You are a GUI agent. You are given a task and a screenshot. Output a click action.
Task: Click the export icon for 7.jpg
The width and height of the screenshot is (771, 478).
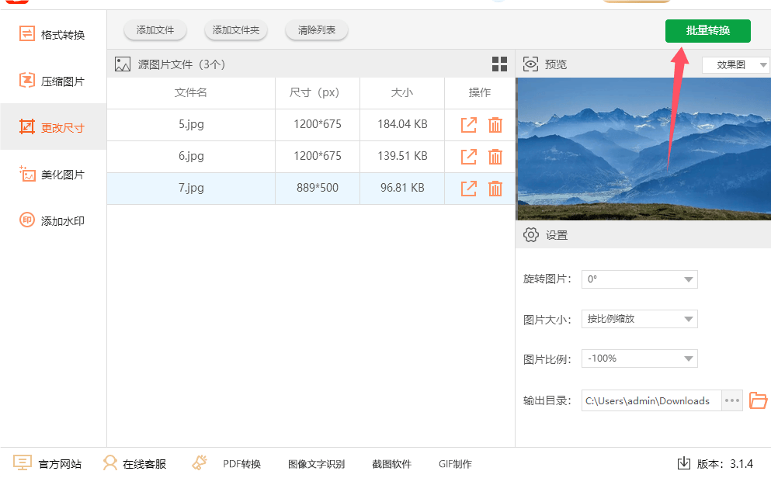(x=469, y=188)
